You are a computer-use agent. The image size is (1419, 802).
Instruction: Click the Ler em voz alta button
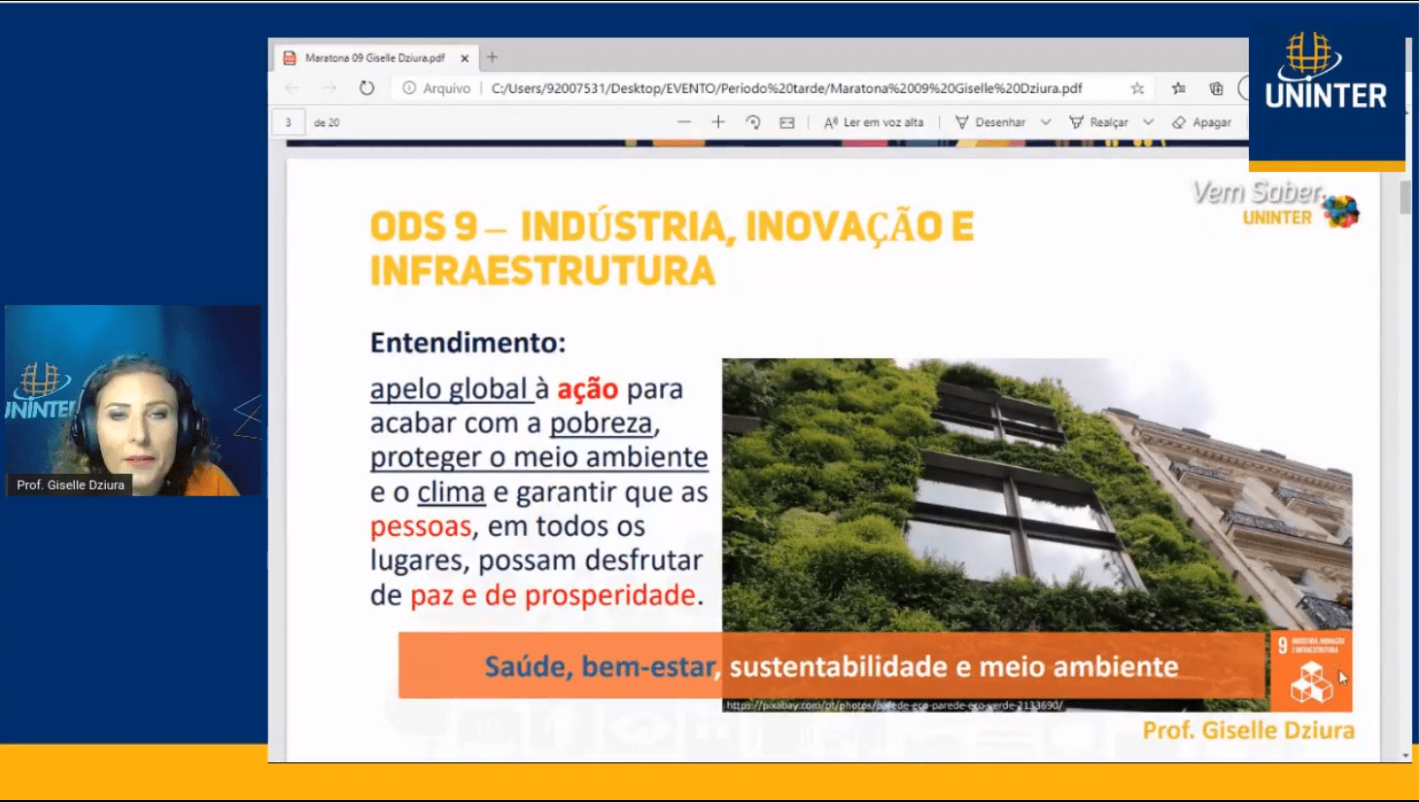(874, 122)
